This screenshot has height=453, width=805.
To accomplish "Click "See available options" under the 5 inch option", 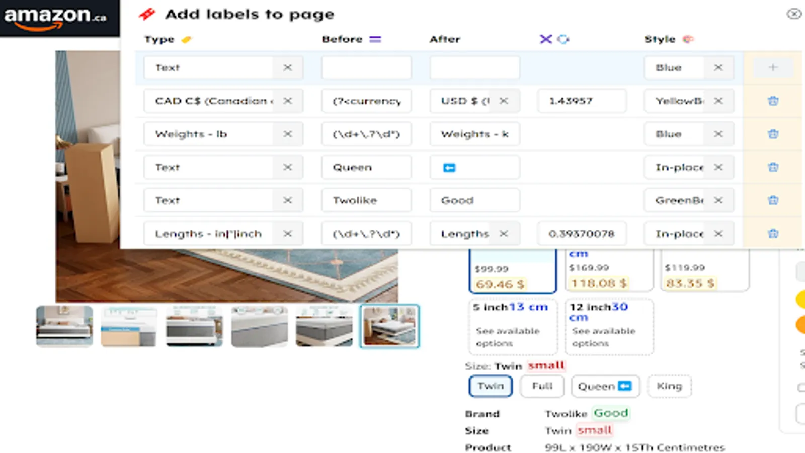I will [507, 337].
